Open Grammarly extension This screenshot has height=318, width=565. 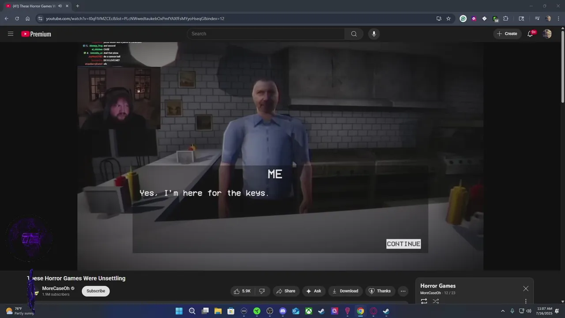coord(463,19)
